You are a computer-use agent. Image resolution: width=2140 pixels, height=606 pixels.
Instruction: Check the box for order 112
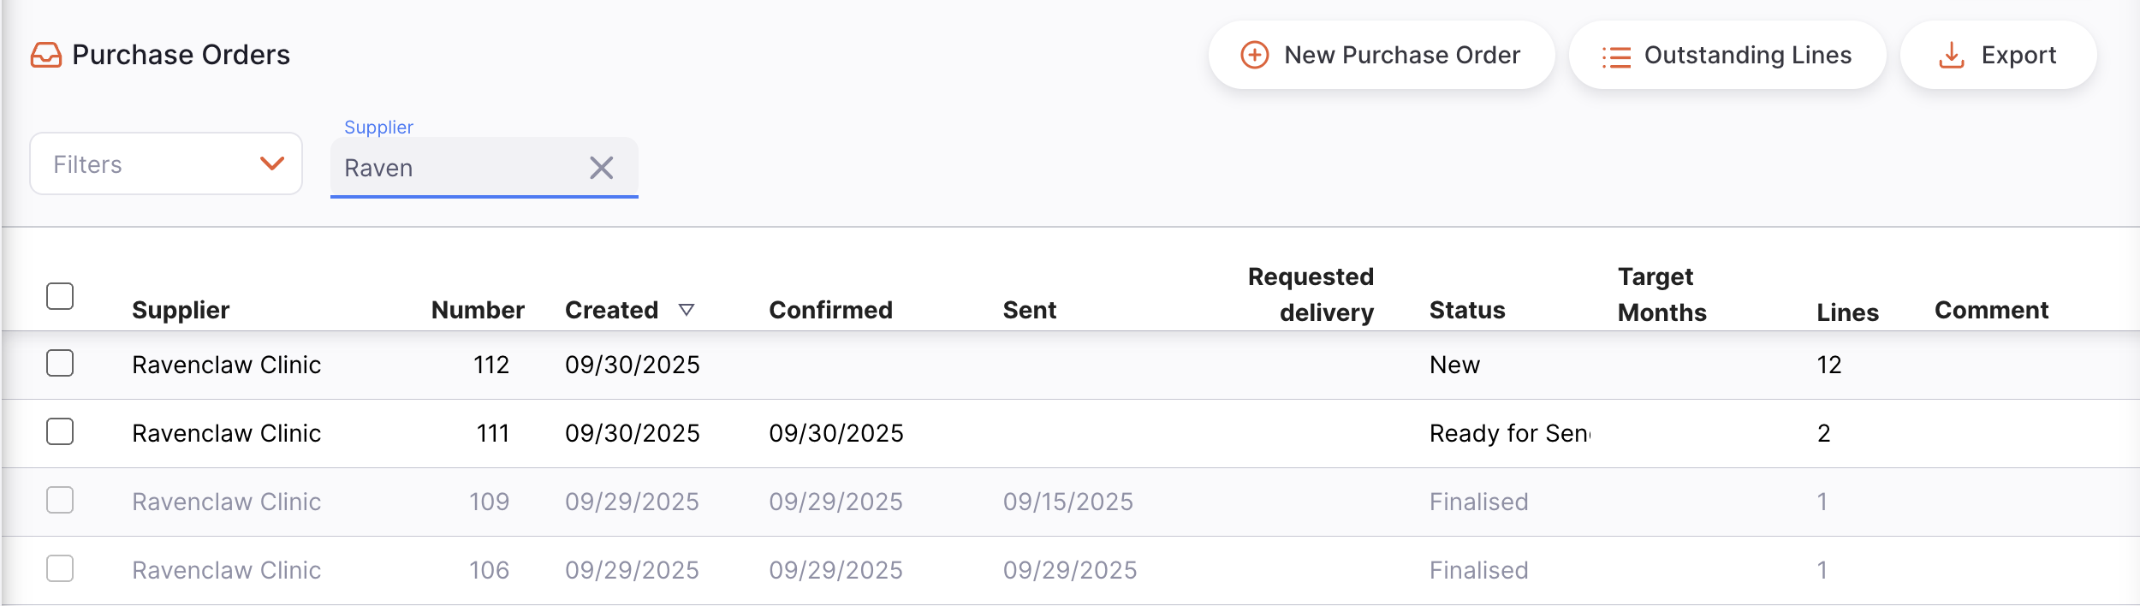coord(60,363)
